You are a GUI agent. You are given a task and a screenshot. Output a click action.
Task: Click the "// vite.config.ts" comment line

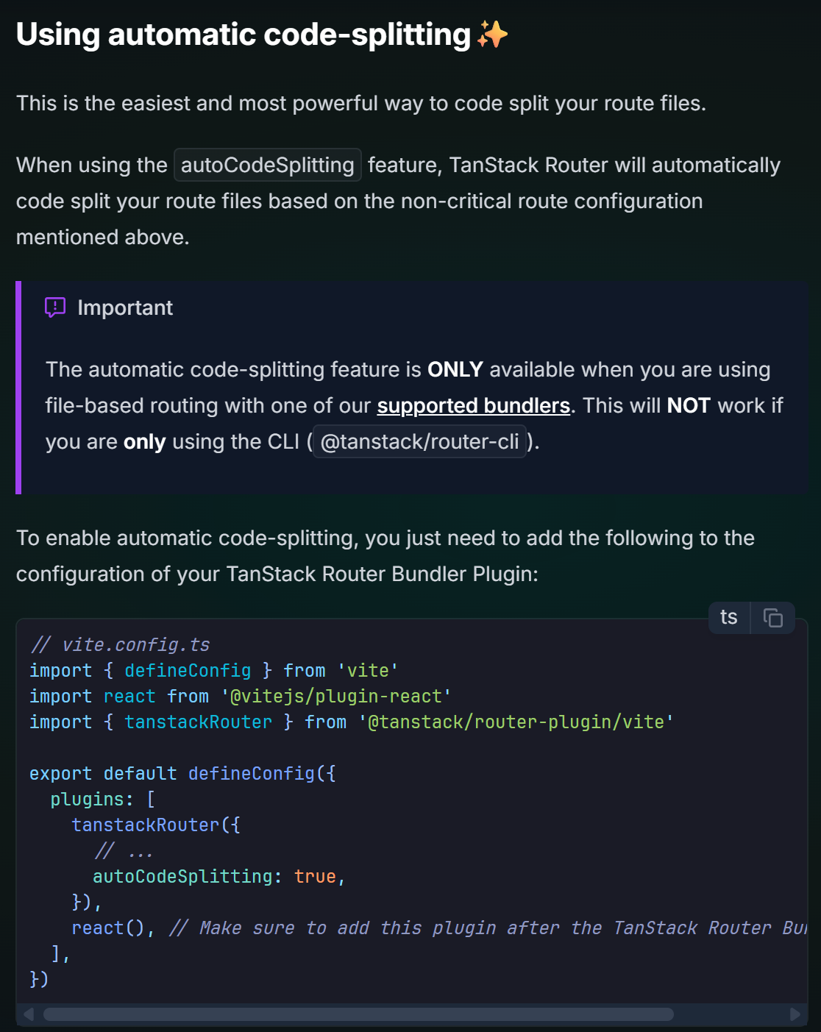(x=120, y=645)
